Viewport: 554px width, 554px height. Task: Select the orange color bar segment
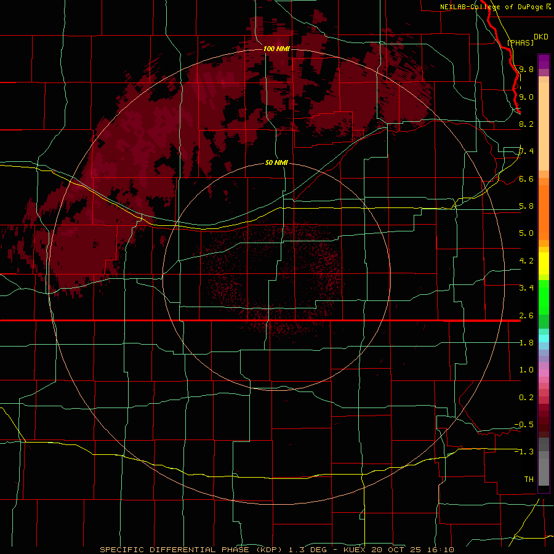[544, 212]
